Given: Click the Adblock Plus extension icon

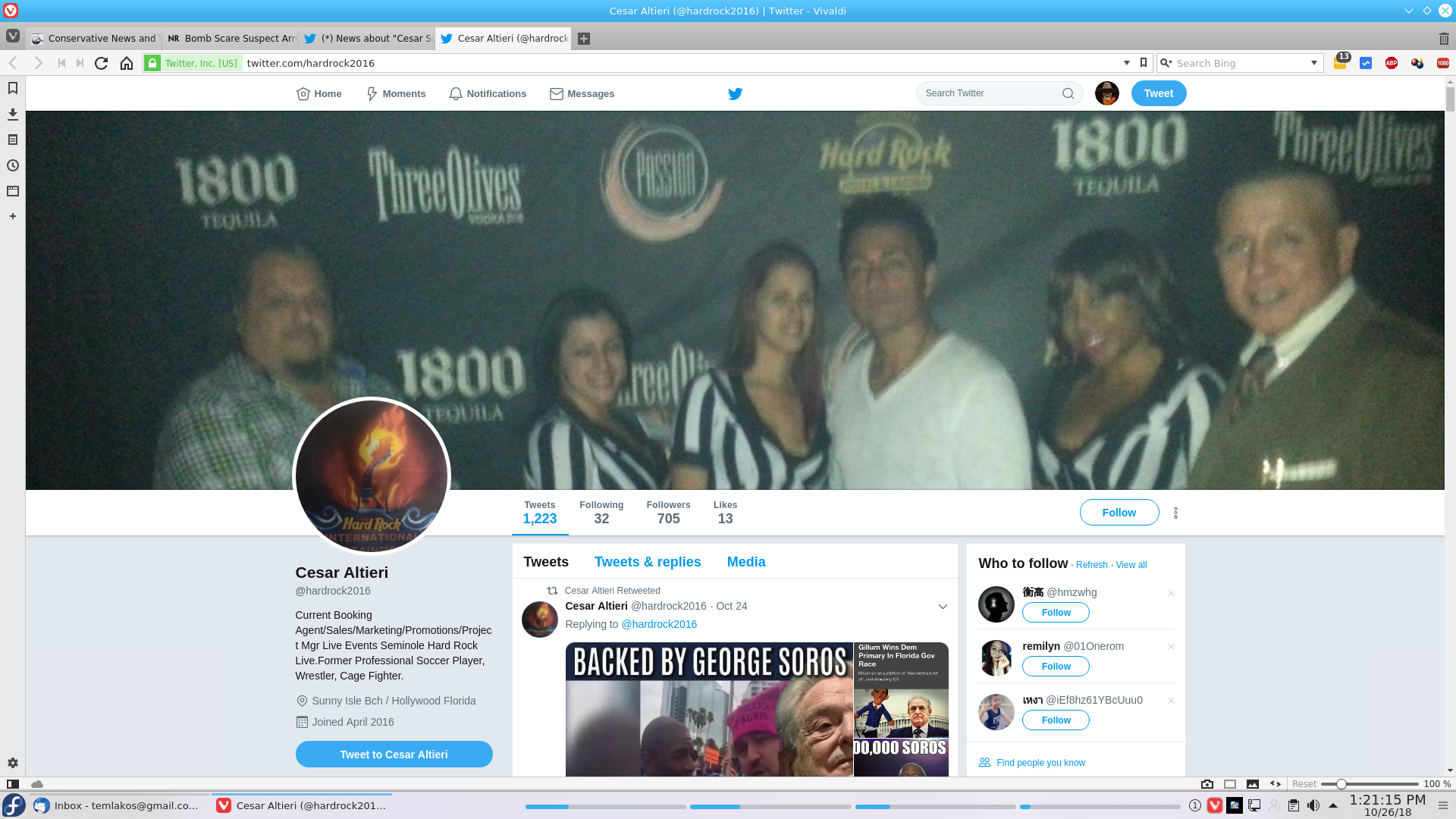Looking at the screenshot, I should click(x=1392, y=64).
